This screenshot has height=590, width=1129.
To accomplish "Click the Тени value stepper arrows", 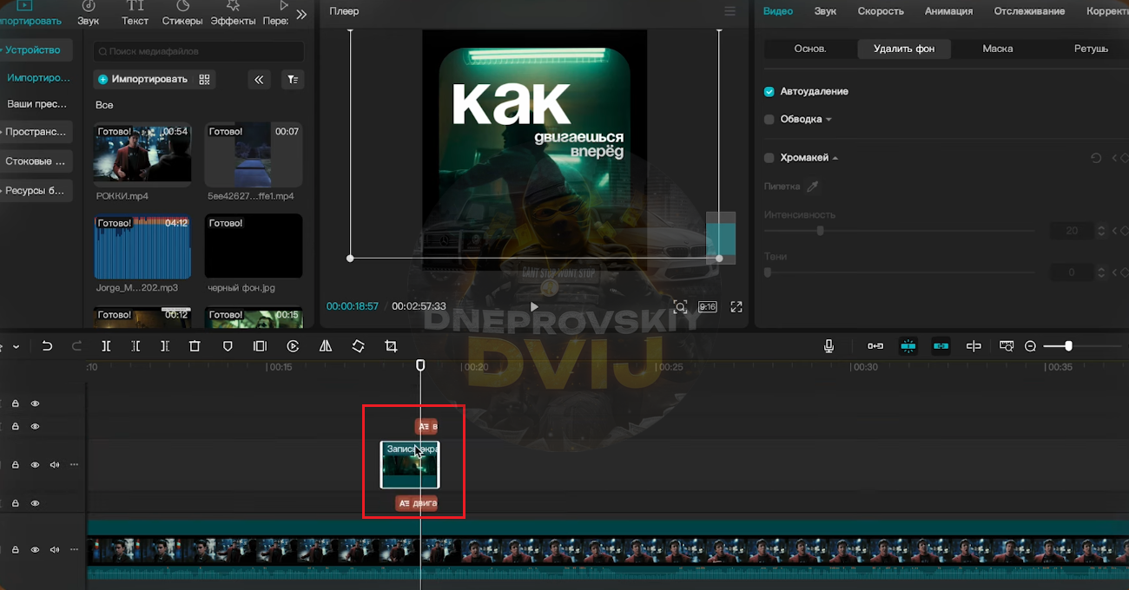I will [x=1101, y=272].
